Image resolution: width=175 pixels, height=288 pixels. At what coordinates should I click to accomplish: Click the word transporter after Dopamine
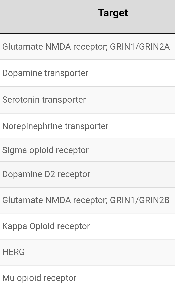click(67, 73)
